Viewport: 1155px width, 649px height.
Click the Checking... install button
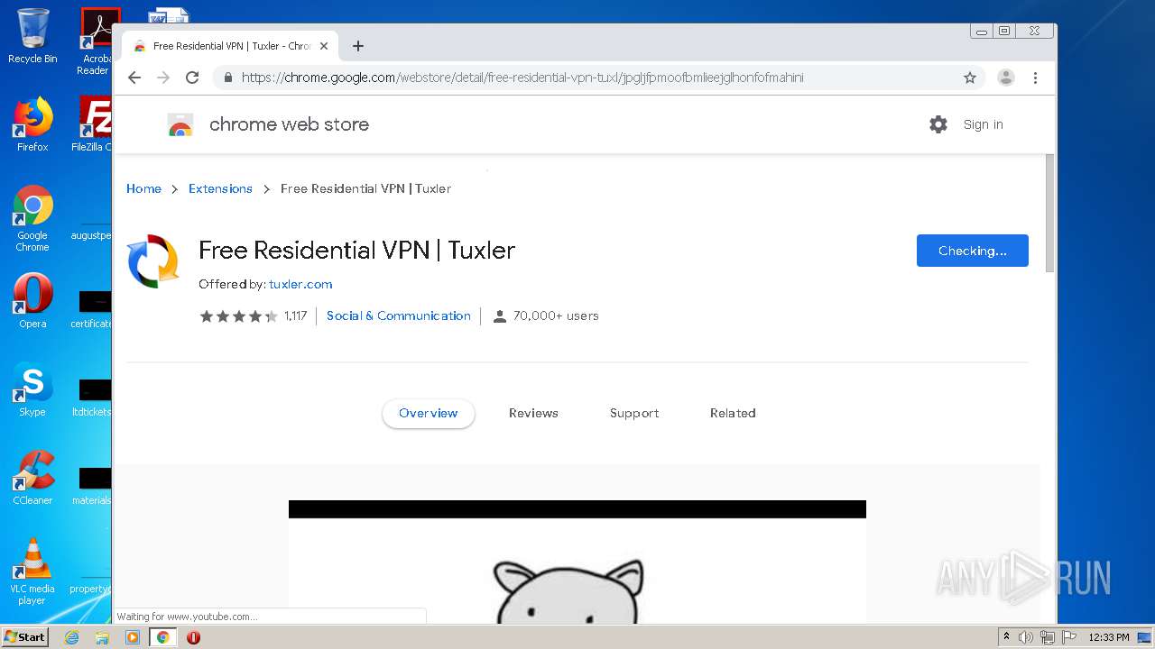[973, 251]
